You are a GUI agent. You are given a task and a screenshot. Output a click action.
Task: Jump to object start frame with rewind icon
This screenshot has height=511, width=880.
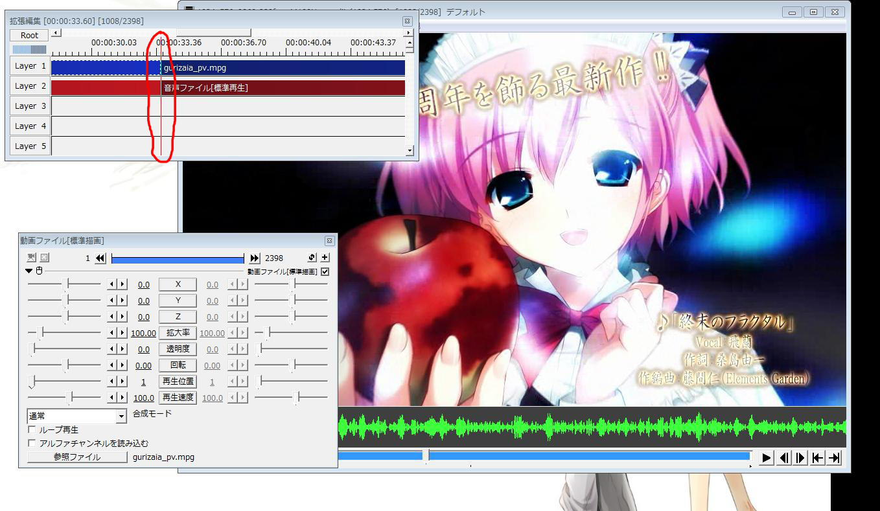pyautogui.click(x=100, y=258)
